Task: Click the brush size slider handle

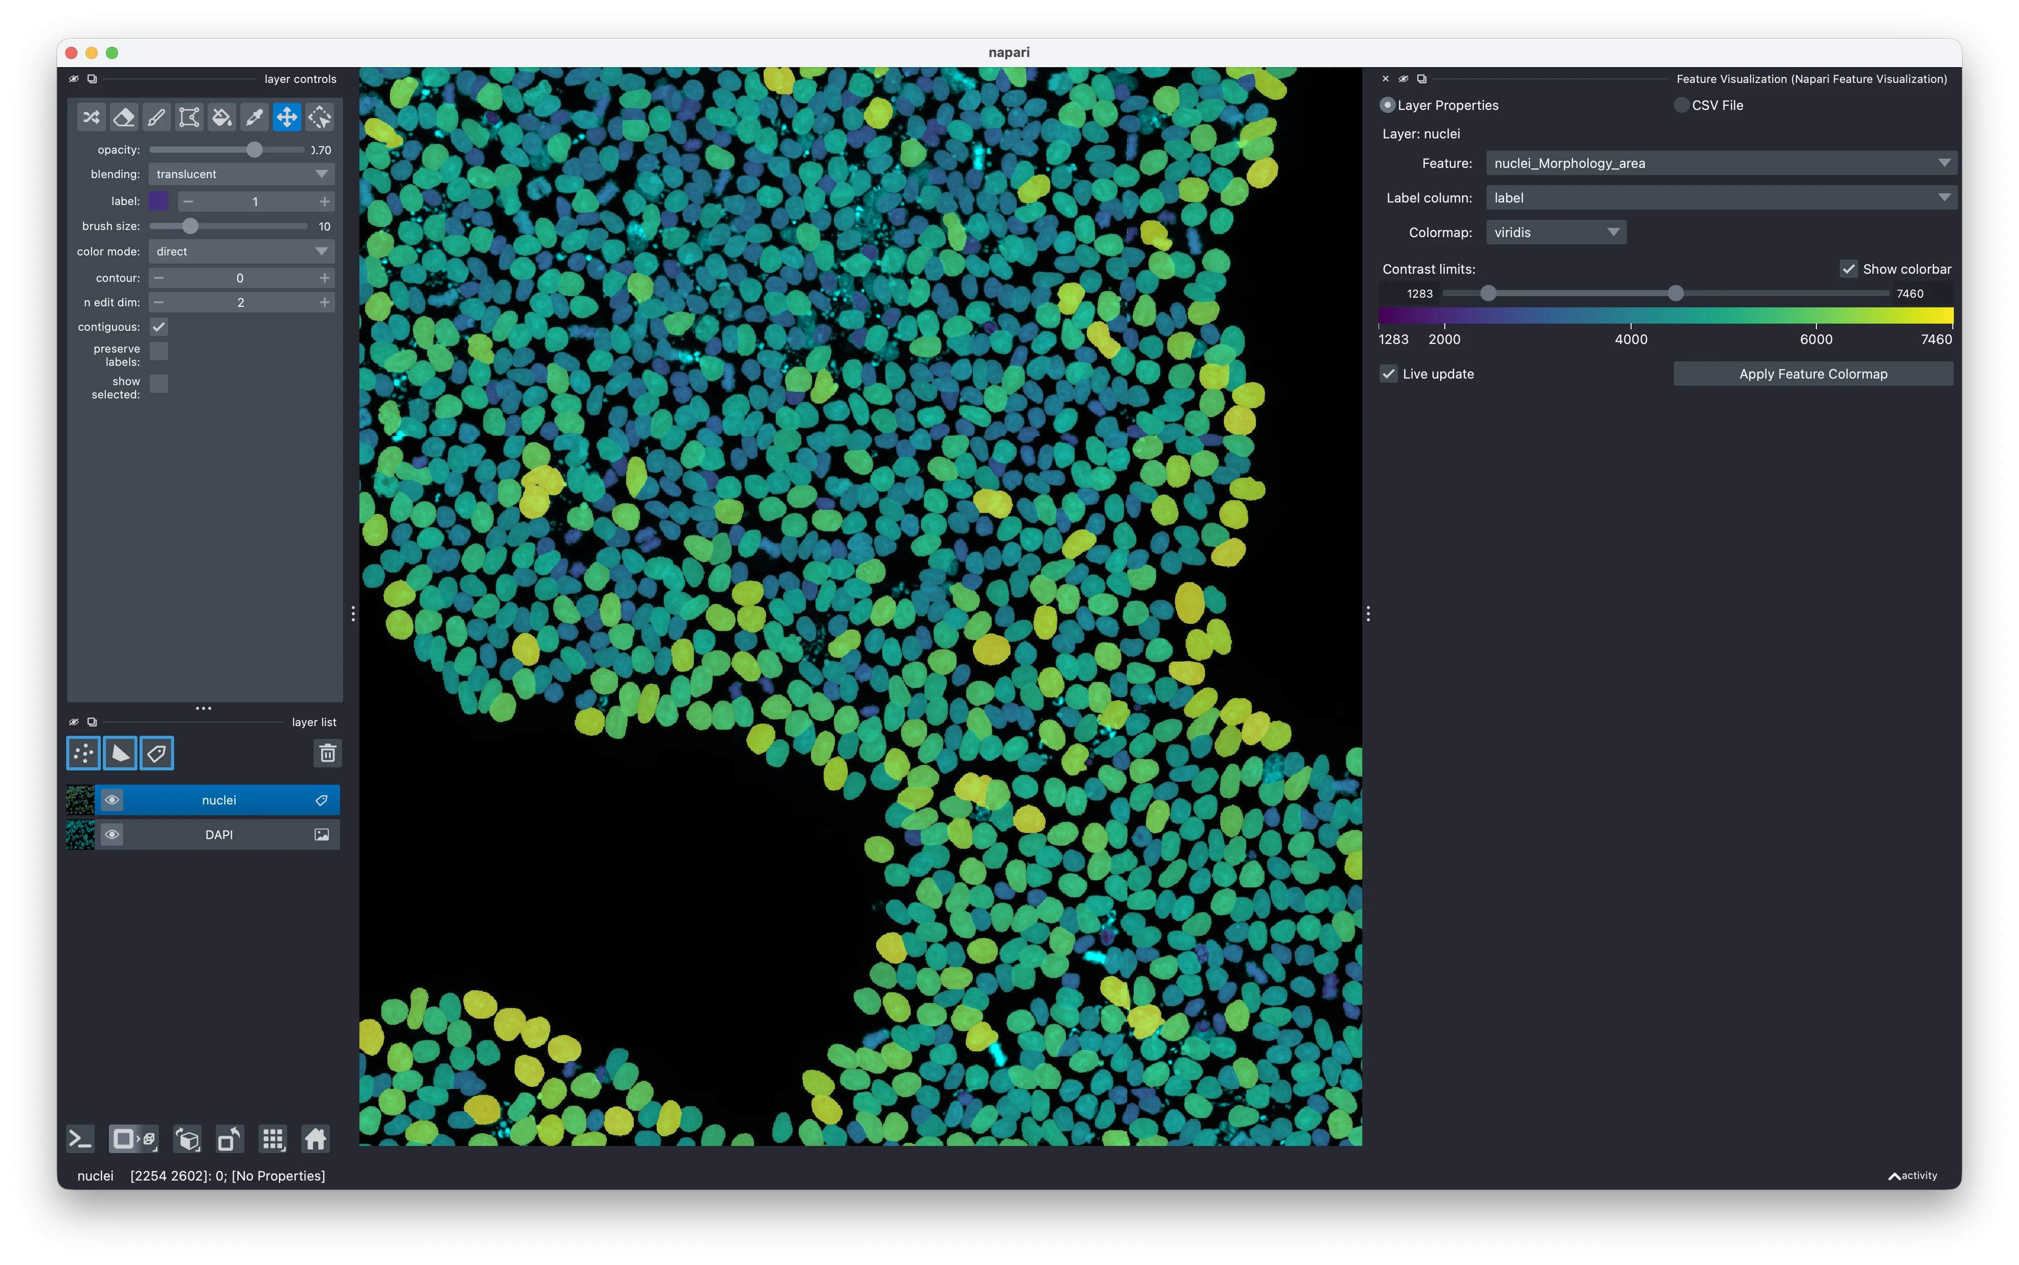Action: pos(191,226)
